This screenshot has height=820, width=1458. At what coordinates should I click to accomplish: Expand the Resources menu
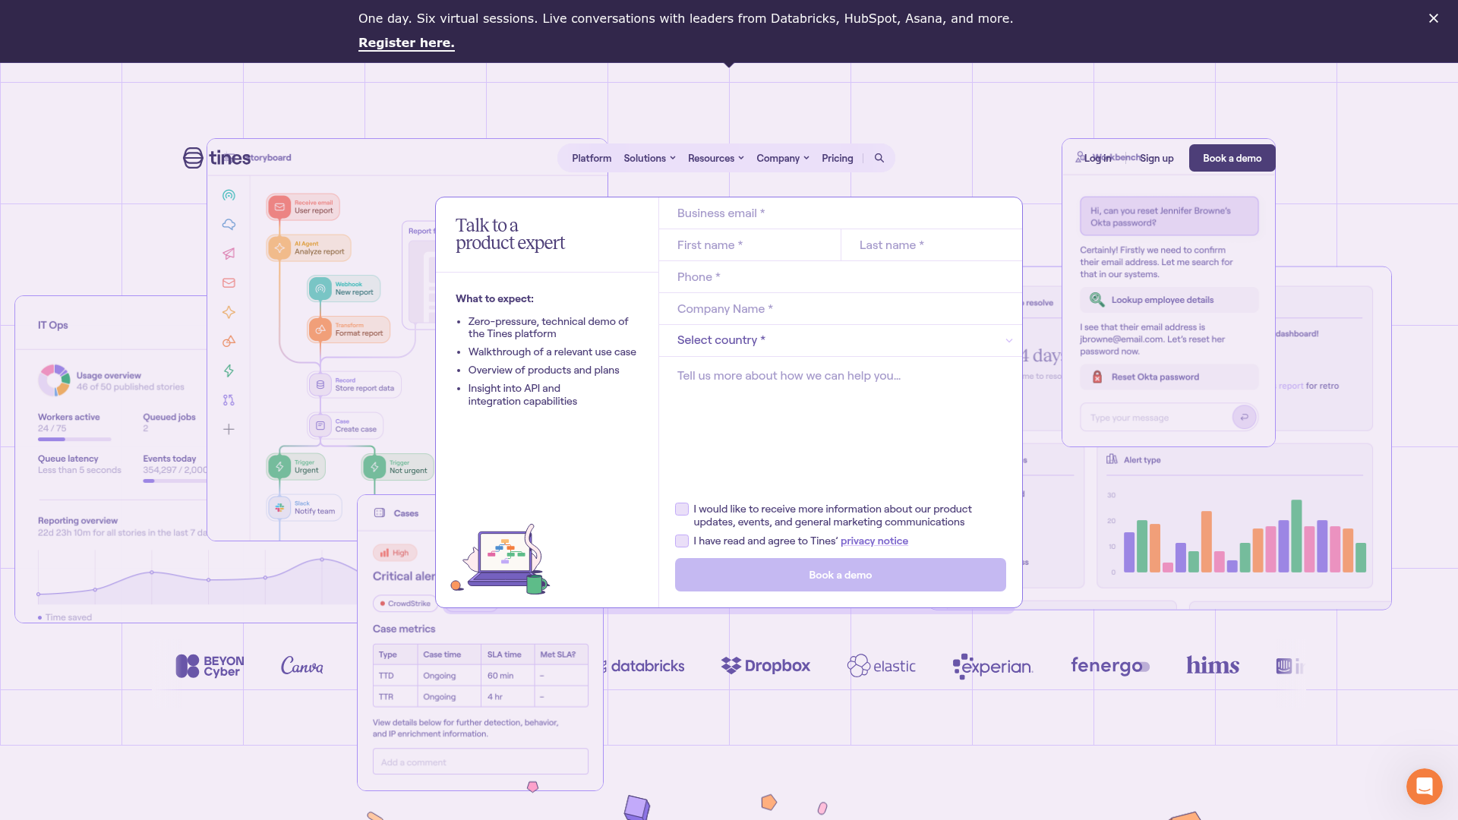(716, 158)
